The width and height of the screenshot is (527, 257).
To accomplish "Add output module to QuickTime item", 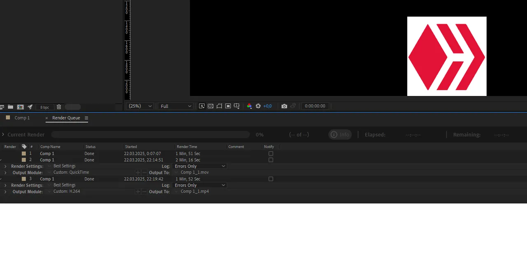I will (138, 173).
